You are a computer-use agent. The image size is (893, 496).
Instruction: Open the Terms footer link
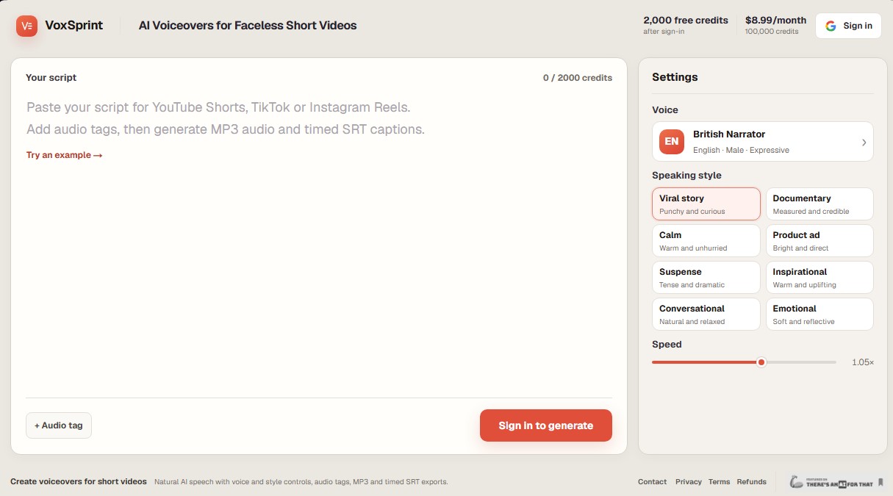[719, 482]
